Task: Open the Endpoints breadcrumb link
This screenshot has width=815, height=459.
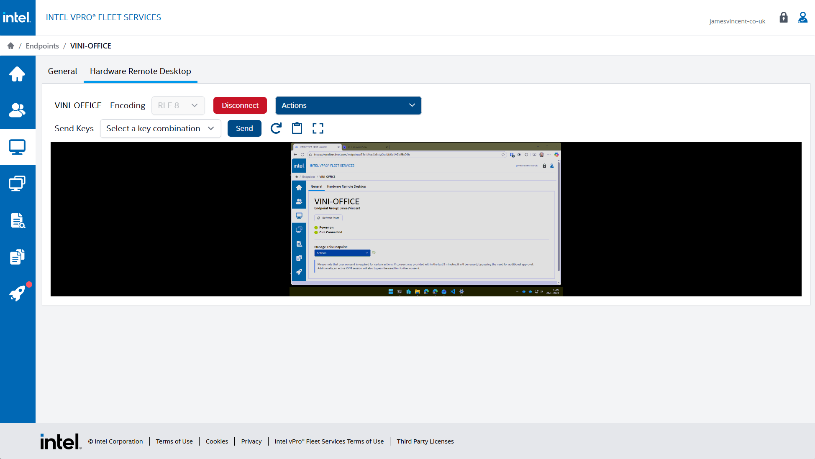Action: tap(42, 46)
